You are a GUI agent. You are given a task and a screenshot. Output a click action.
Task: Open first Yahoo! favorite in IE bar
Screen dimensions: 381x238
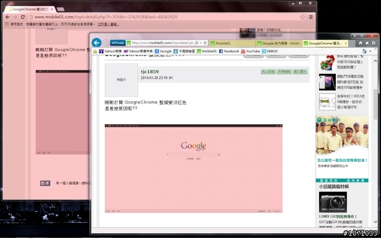coord(111,51)
